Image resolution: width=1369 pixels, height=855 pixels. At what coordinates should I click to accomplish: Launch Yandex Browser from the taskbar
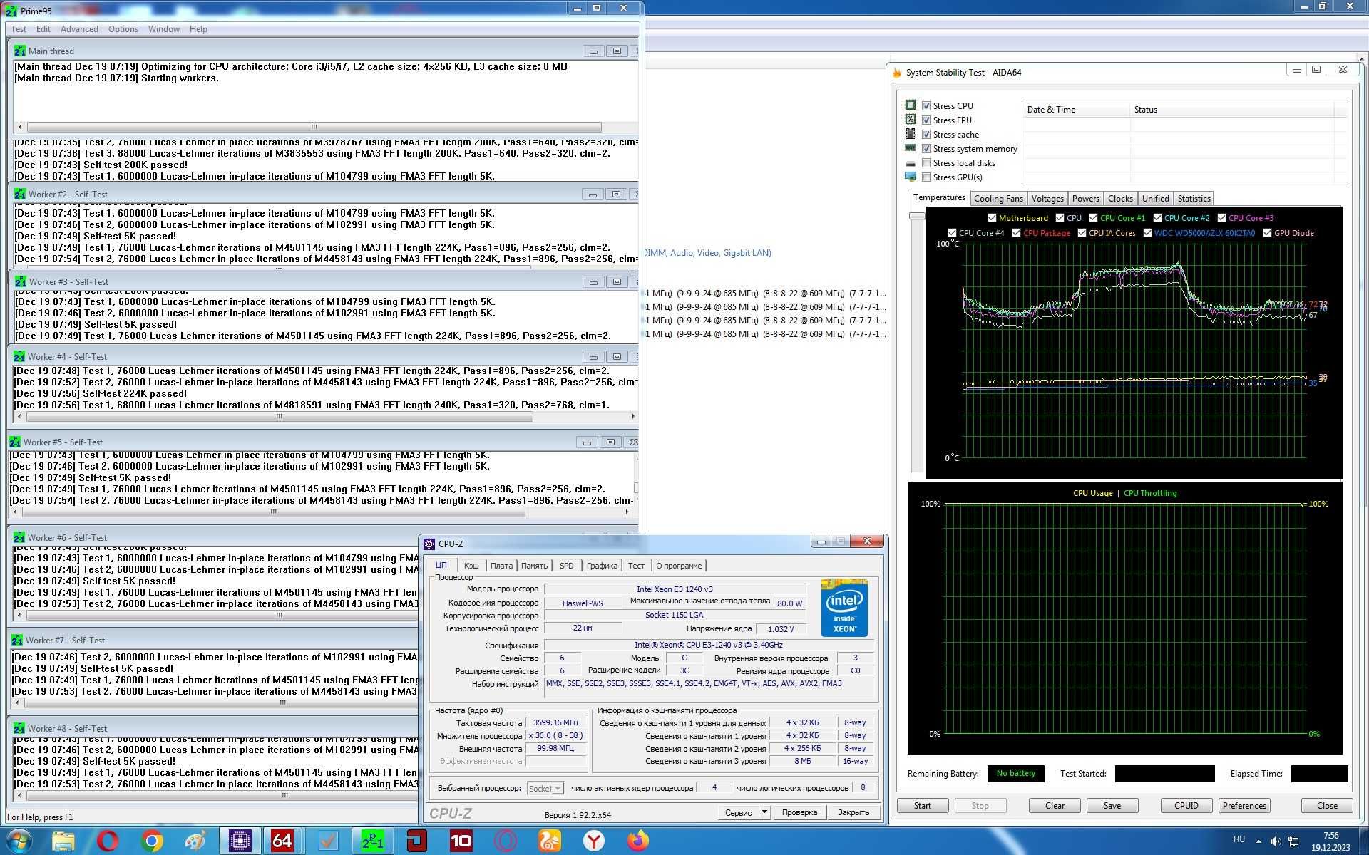pos(594,841)
